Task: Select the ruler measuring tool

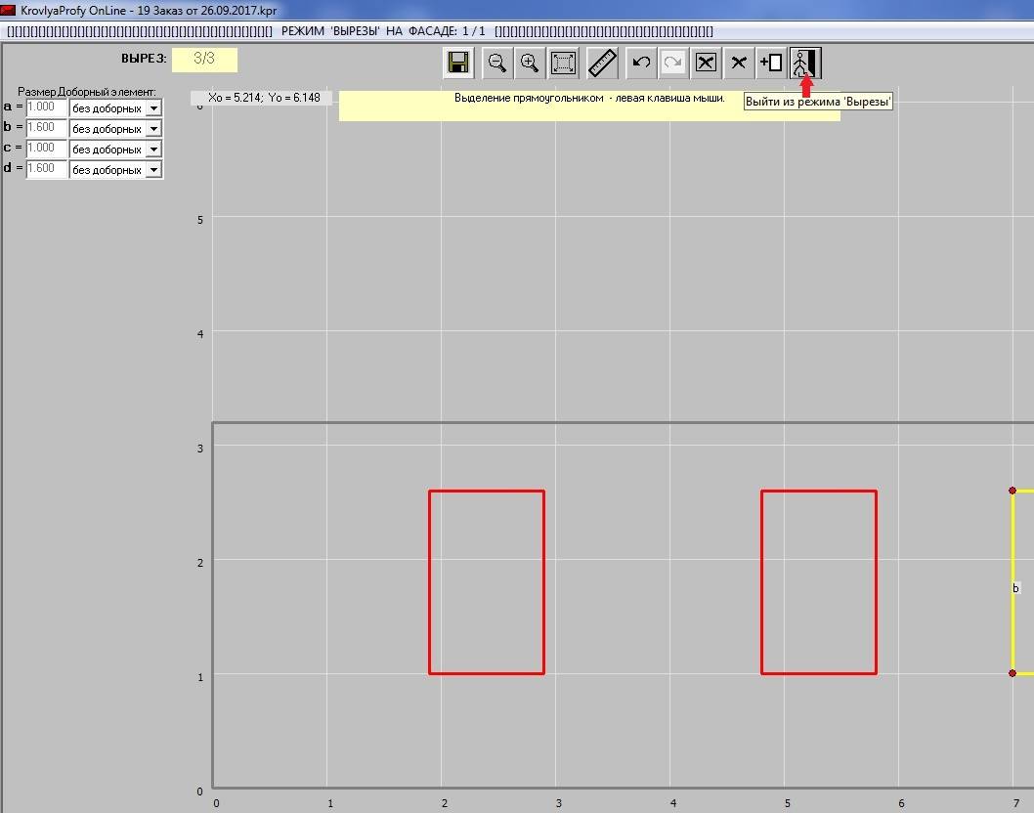Action: (602, 64)
